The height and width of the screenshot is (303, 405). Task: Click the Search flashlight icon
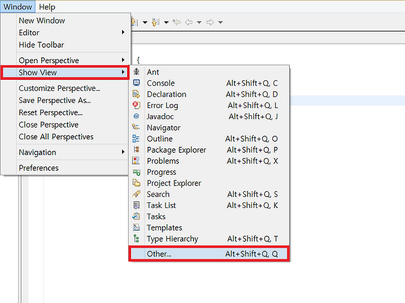[136, 194]
